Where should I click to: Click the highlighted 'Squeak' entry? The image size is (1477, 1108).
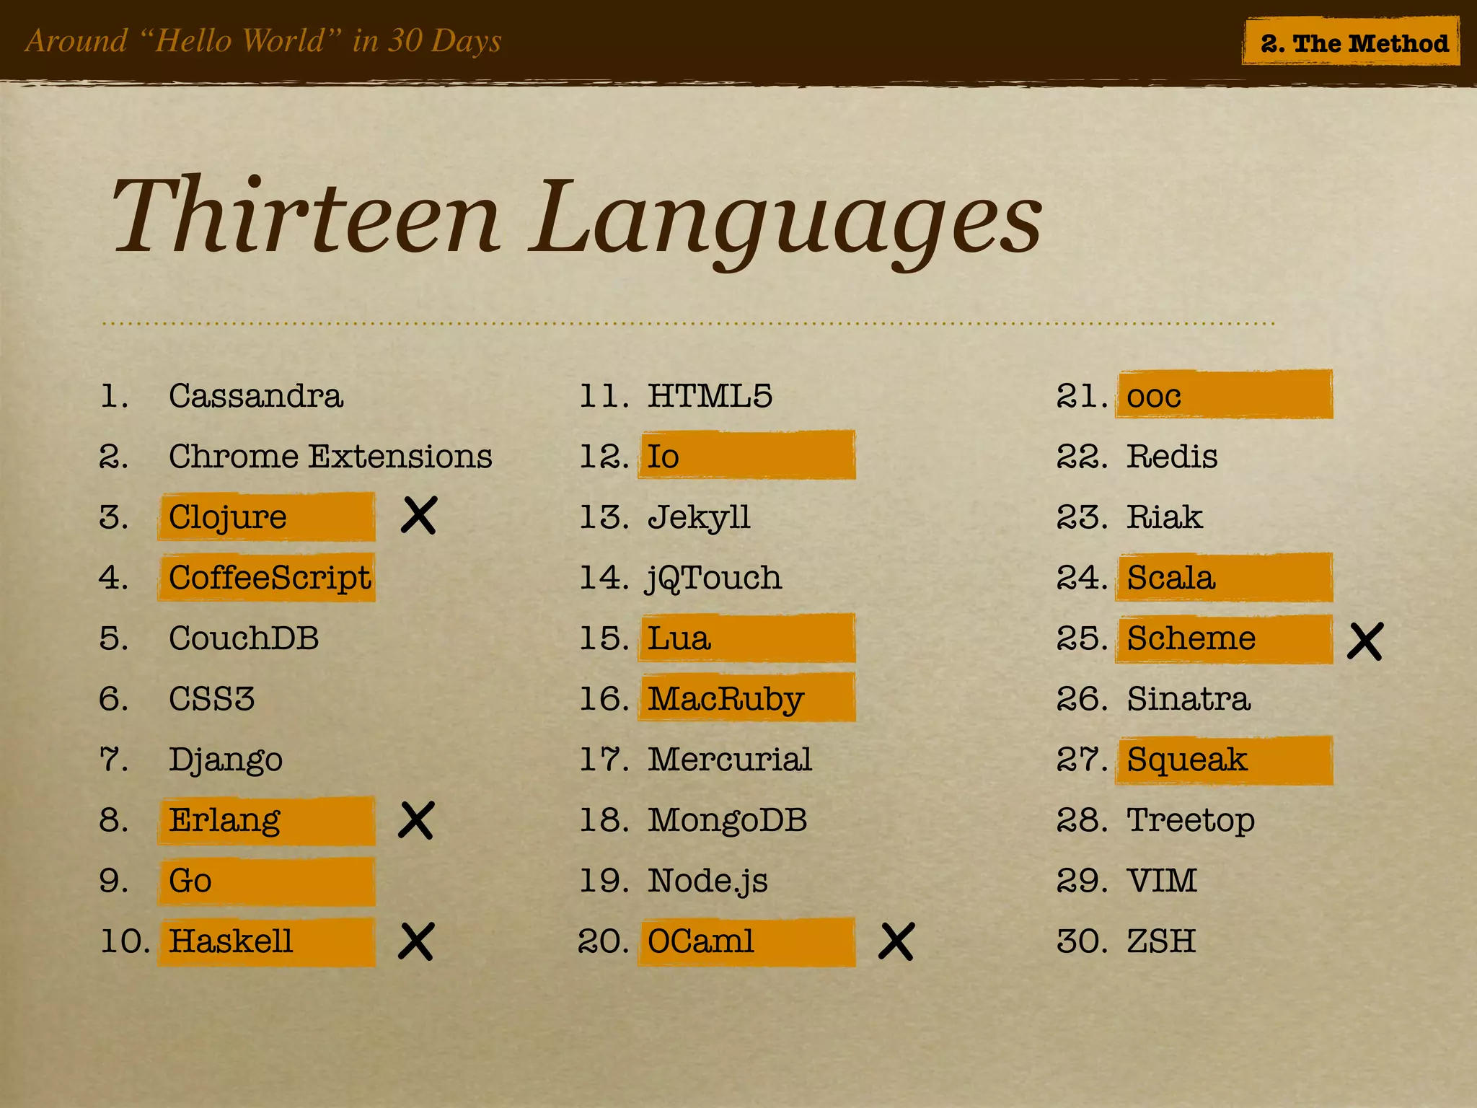pyautogui.click(x=1225, y=760)
